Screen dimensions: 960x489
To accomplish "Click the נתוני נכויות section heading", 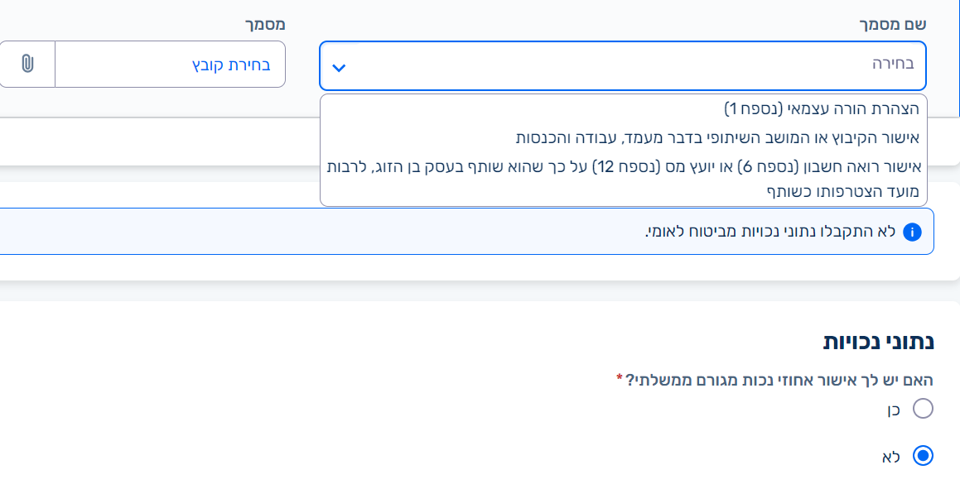I will [x=878, y=341].
